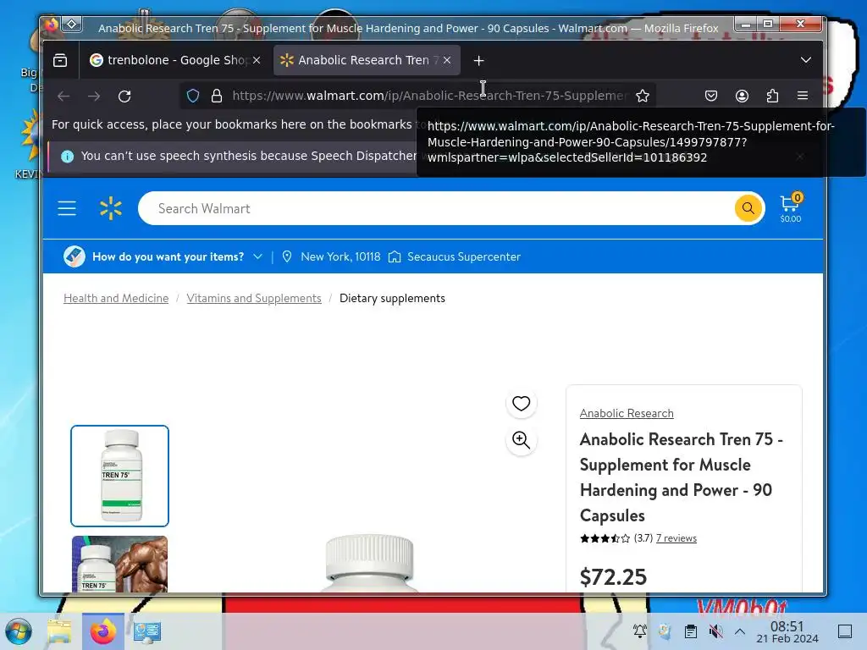The width and height of the screenshot is (867, 650).
Task: Close the trenbolone Google Shopping tab
Action: pyautogui.click(x=257, y=60)
